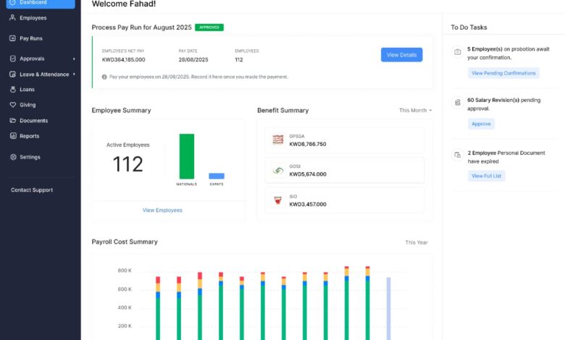Click the Reports icon in sidebar
This screenshot has width=565, height=340.
coord(12,136)
